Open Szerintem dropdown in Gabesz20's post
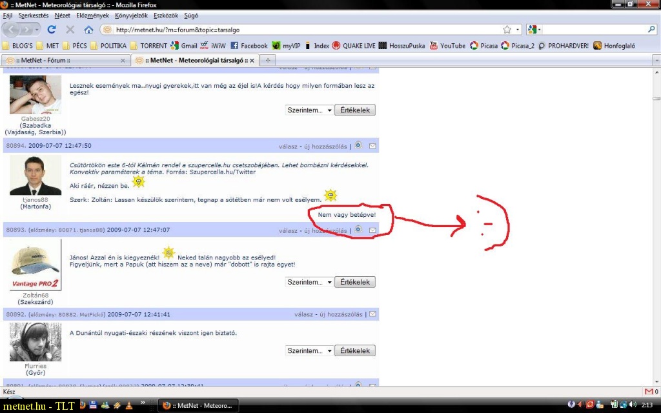Screen dimensions: 661x413 (x=309, y=110)
